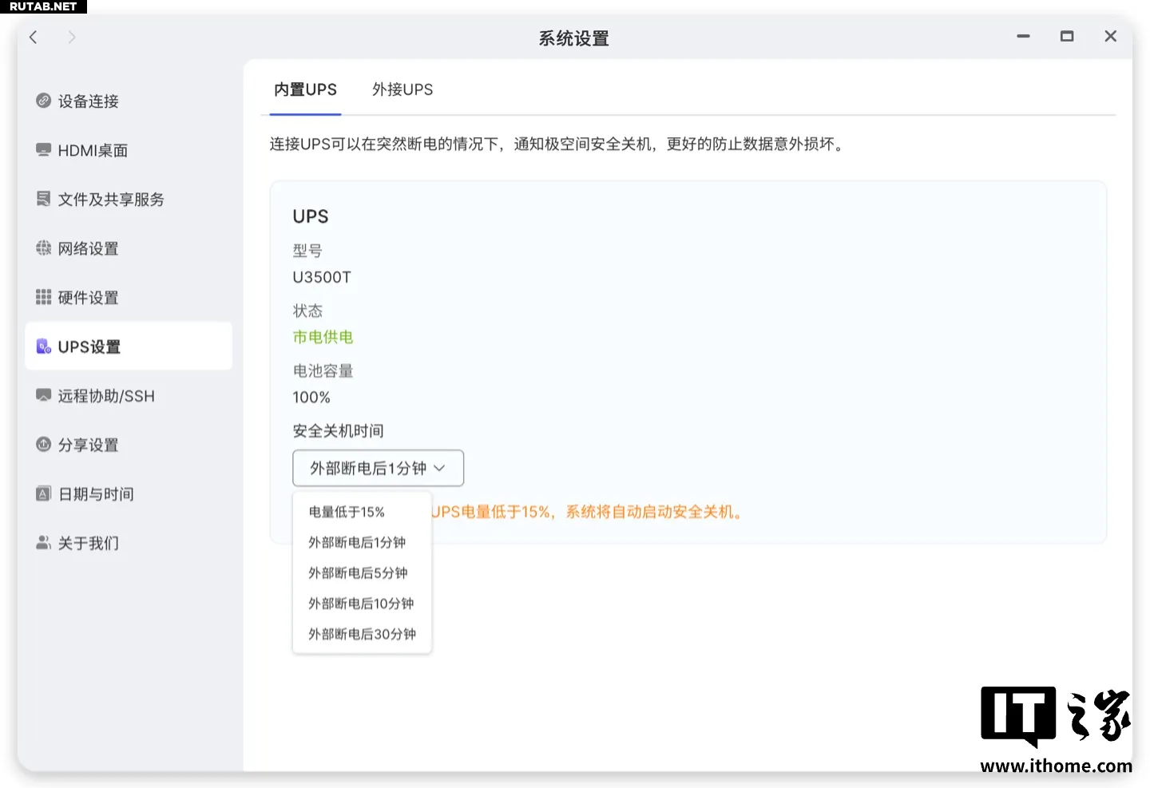Image resolution: width=1150 pixels, height=788 pixels.
Task: Choose 电量低于15% from the dropdown list
Action: pyautogui.click(x=347, y=512)
